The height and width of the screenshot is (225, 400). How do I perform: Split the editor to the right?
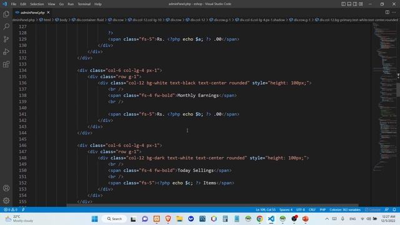pos(387,12)
